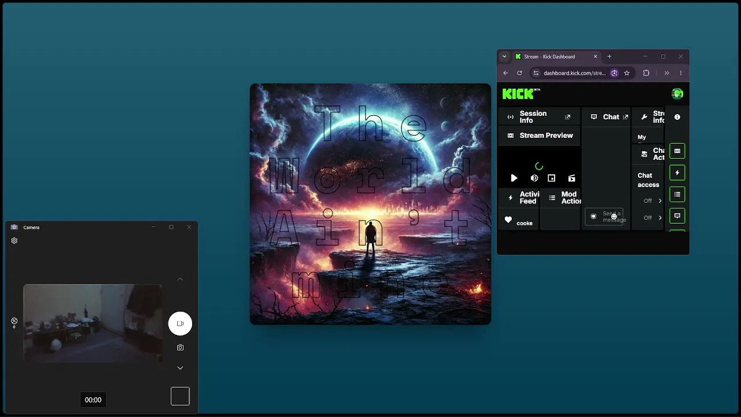
Task: Close the Stream - Kick Dashboard tab
Action: point(595,57)
